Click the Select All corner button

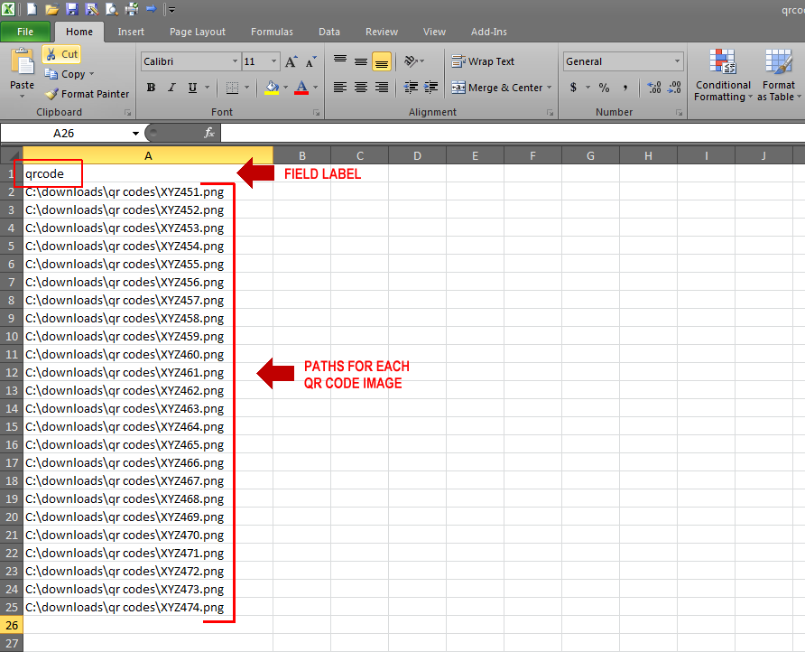[12, 155]
